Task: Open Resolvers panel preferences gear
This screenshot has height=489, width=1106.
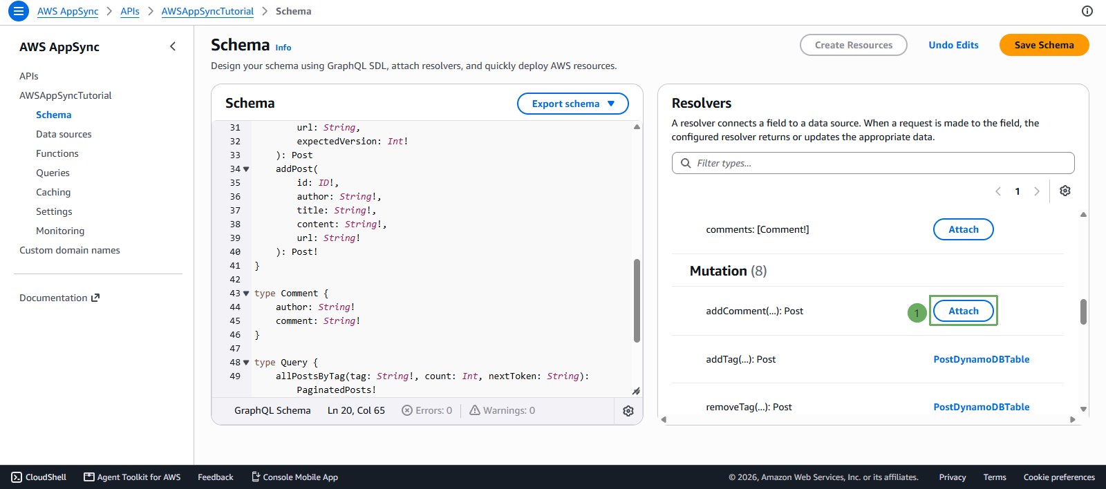Action: coord(1065,191)
